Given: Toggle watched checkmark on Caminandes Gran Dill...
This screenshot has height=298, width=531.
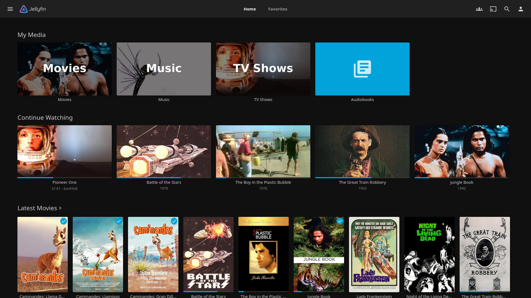Looking at the screenshot, I should pos(174,221).
